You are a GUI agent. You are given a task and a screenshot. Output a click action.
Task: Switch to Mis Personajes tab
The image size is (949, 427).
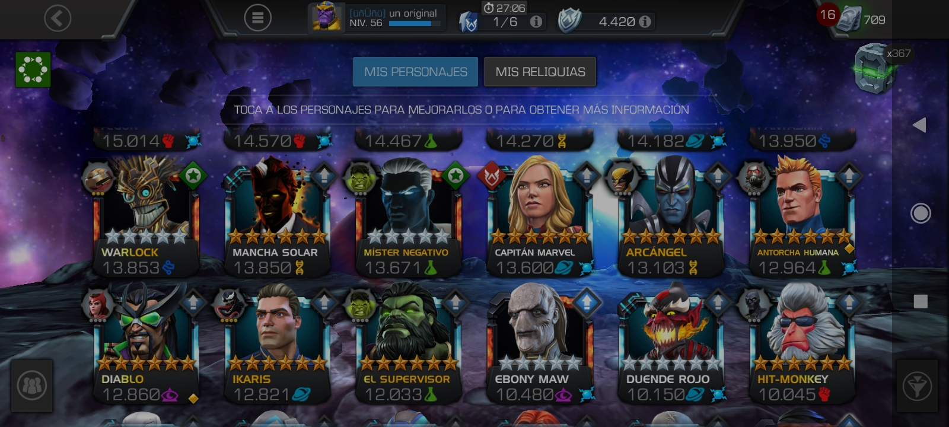pyautogui.click(x=416, y=72)
